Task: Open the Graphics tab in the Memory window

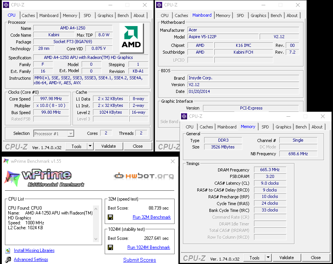Action: (x=283, y=127)
